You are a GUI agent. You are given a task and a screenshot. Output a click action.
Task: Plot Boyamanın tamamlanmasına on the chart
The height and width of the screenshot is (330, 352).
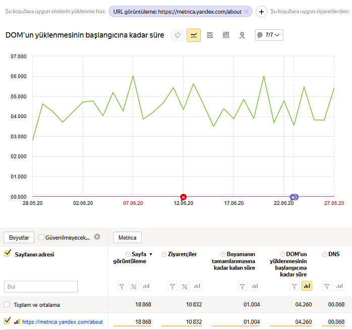click(x=255, y=286)
